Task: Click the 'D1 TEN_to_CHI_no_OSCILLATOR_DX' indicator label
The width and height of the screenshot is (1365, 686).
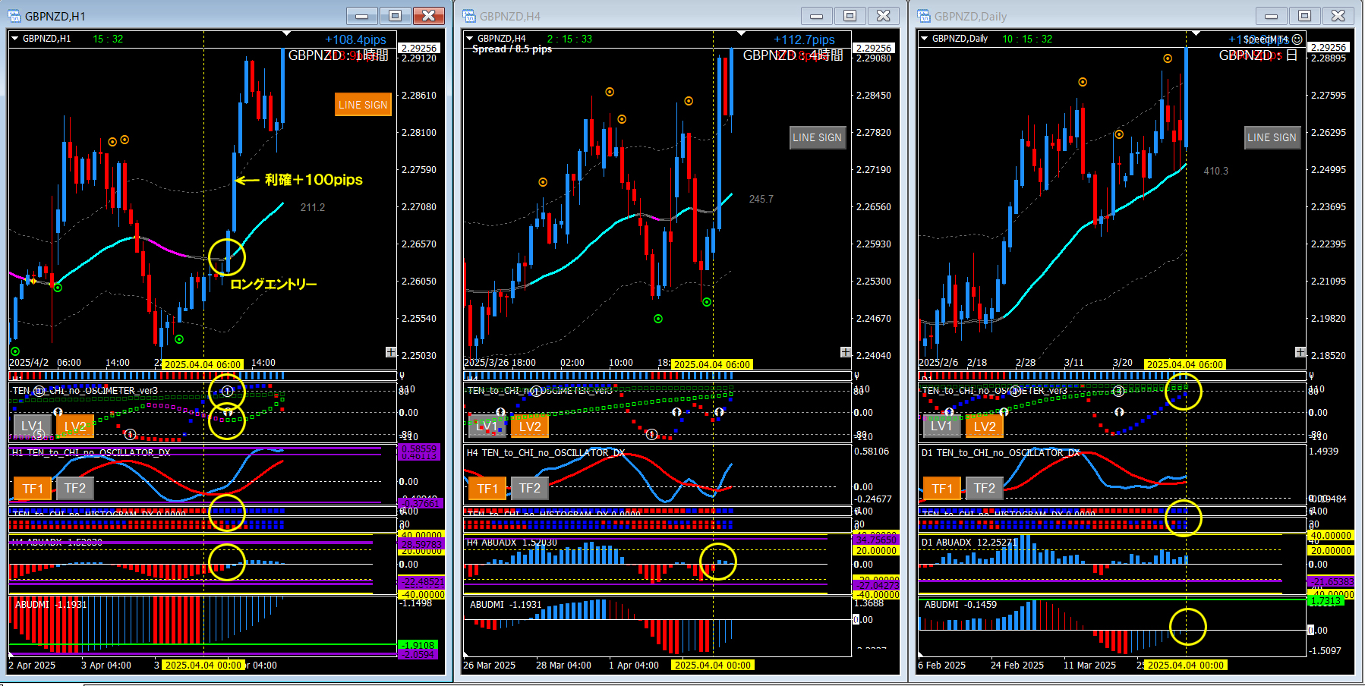Action: click(x=1000, y=453)
